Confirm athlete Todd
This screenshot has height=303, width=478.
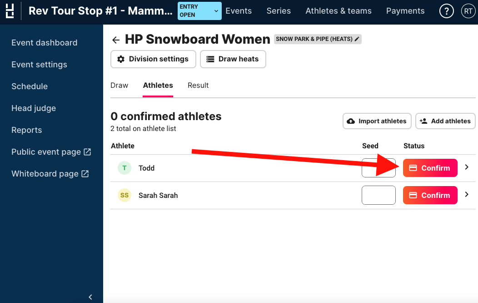pos(430,168)
